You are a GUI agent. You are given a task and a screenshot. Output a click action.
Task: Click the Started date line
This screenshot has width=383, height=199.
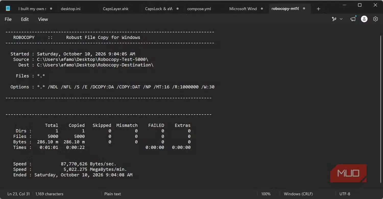[x=73, y=54]
